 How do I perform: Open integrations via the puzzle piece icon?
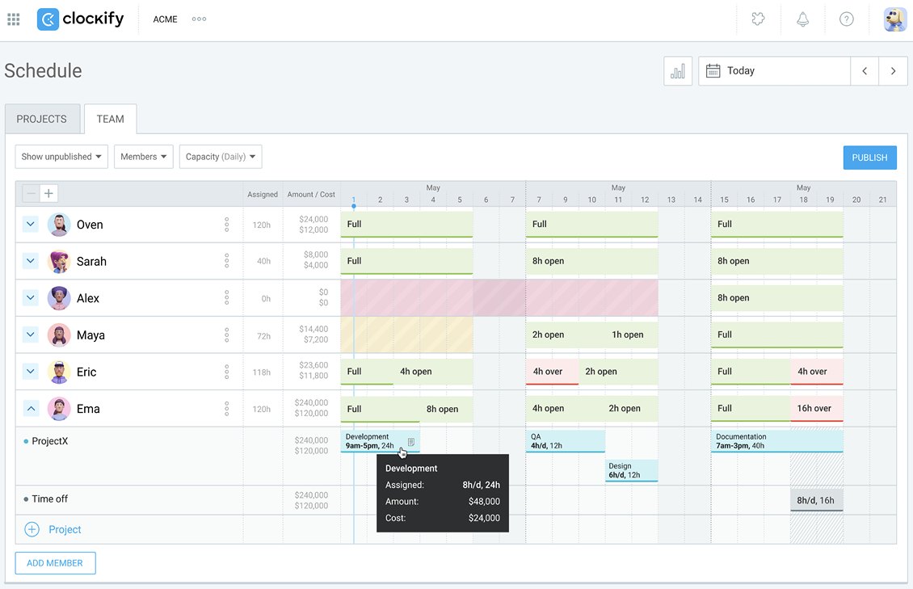pos(758,19)
